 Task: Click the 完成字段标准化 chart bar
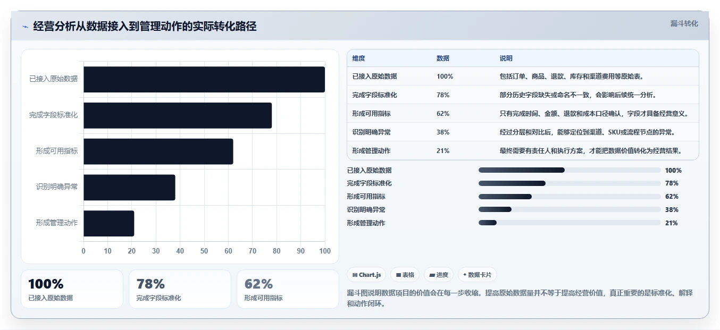click(x=178, y=115)
